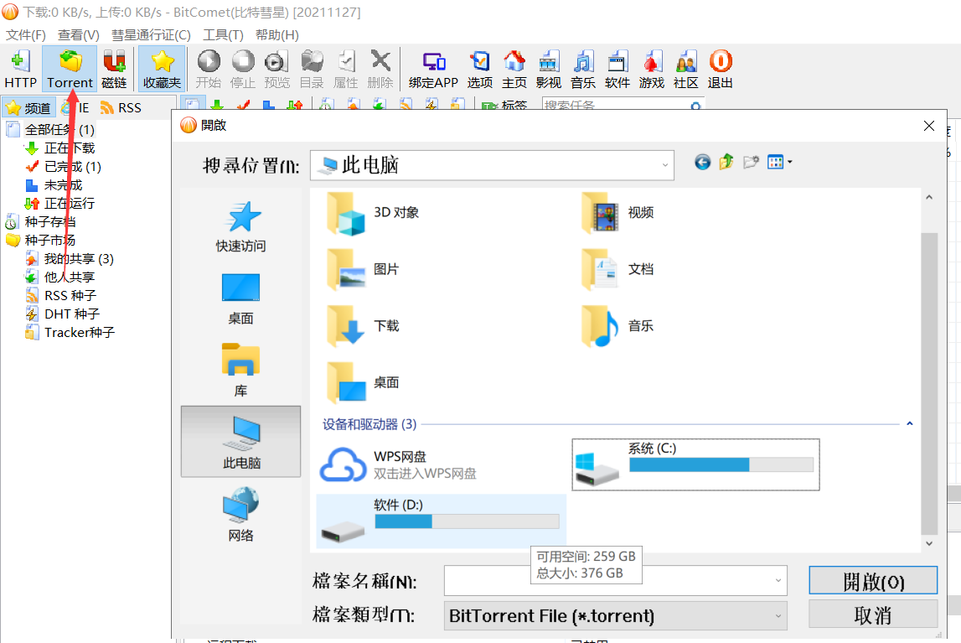
Task: Select the 软件 (D:) drive
Action: [441, 521]
